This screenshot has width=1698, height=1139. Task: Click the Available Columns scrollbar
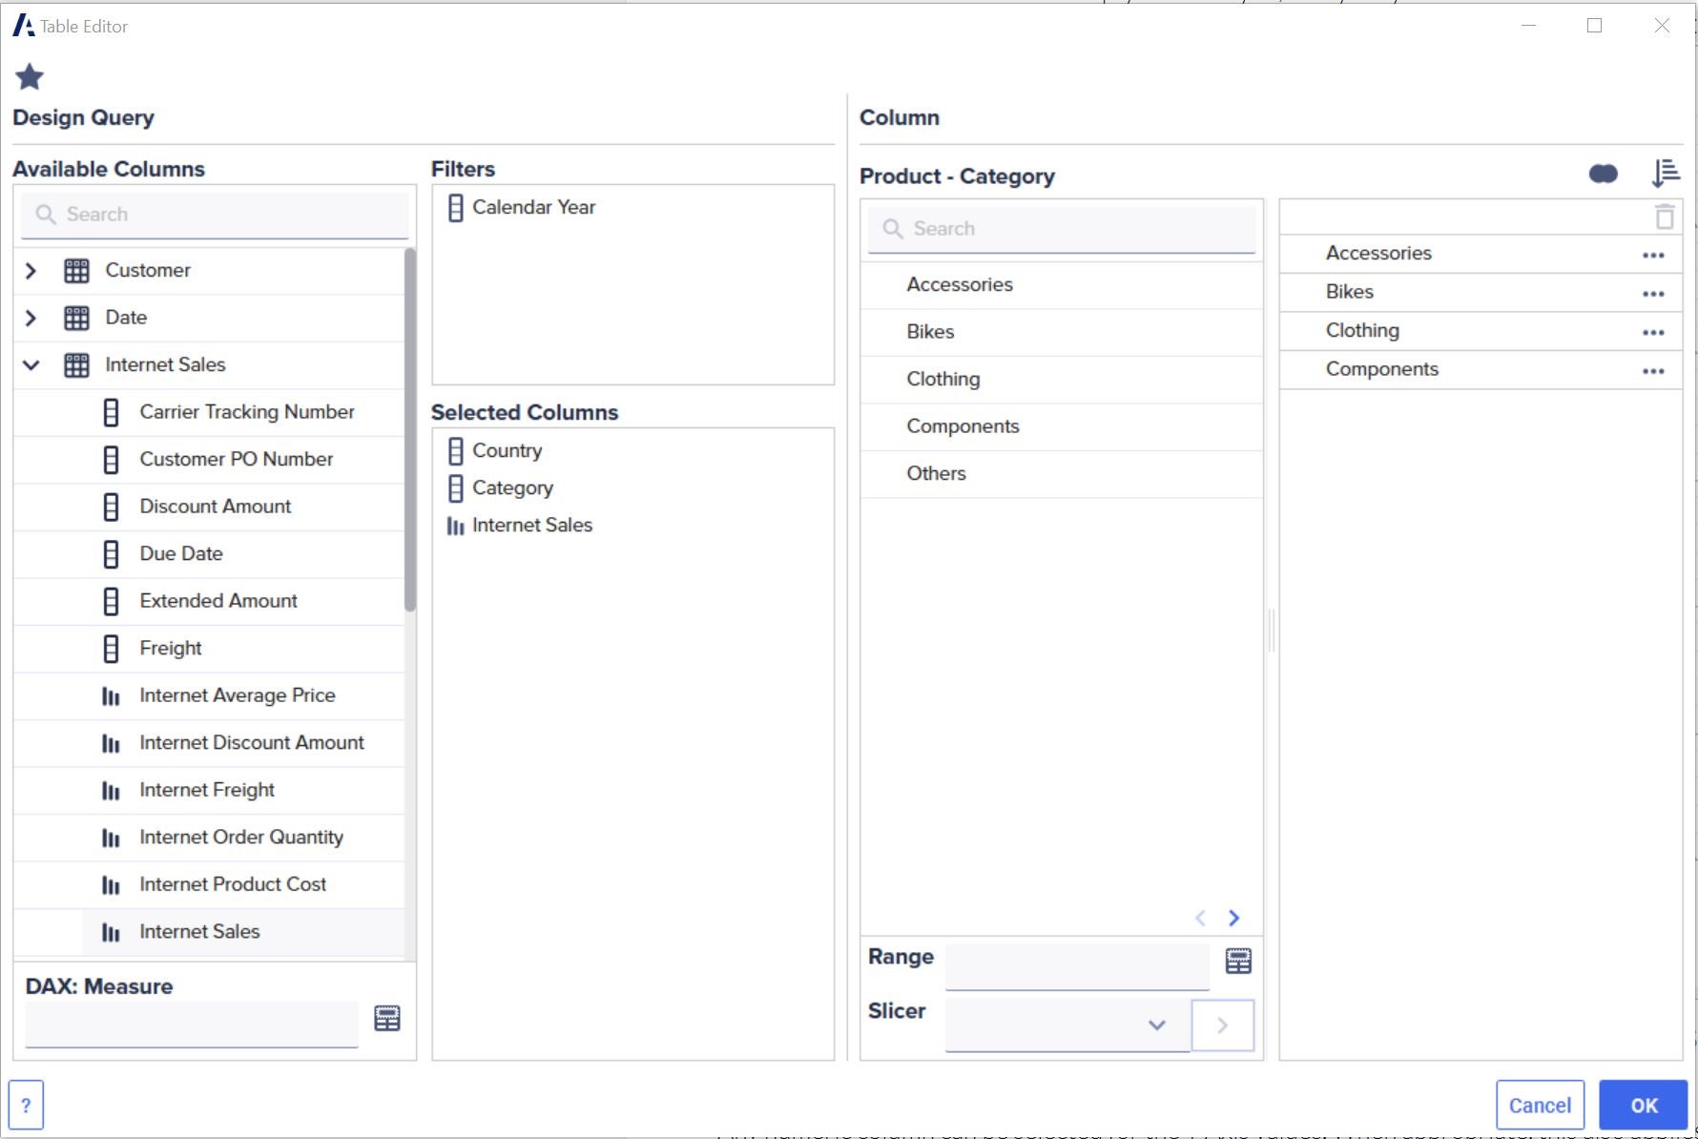coord(410,429)
